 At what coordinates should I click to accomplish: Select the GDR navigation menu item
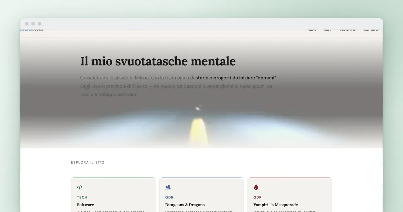[312, 30]
